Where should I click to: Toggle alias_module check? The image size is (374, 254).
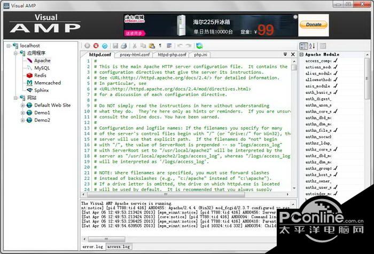point(336,74)
